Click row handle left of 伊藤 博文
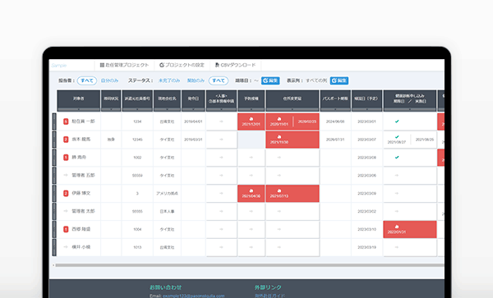The height and width of the screenshot is (298, 493). tap(54, 194)
